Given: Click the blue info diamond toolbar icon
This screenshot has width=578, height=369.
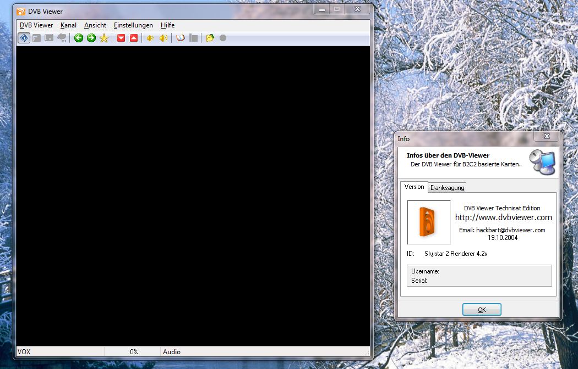Looking at the screenshot, I should [24, 38].
